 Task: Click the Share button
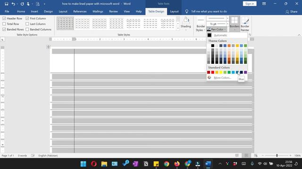pyautogui.click(x=292, y=11)
